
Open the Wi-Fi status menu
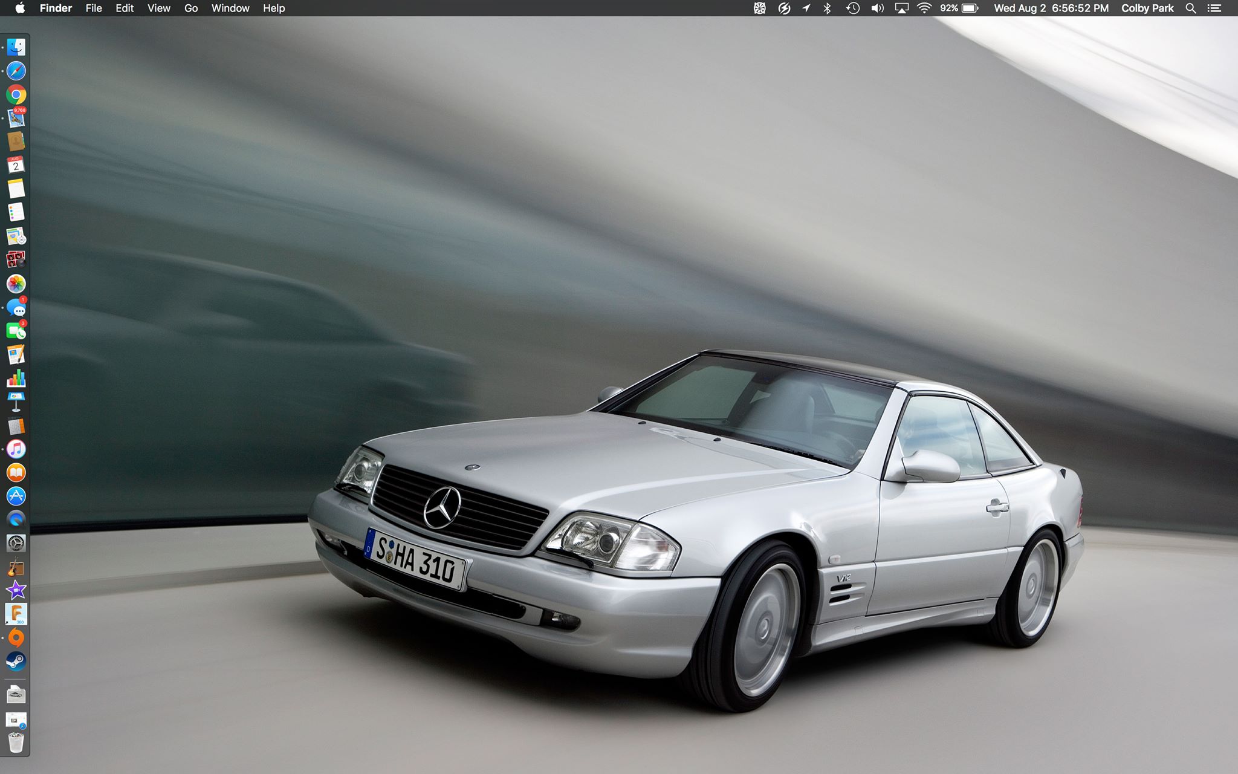click(924, 8)
